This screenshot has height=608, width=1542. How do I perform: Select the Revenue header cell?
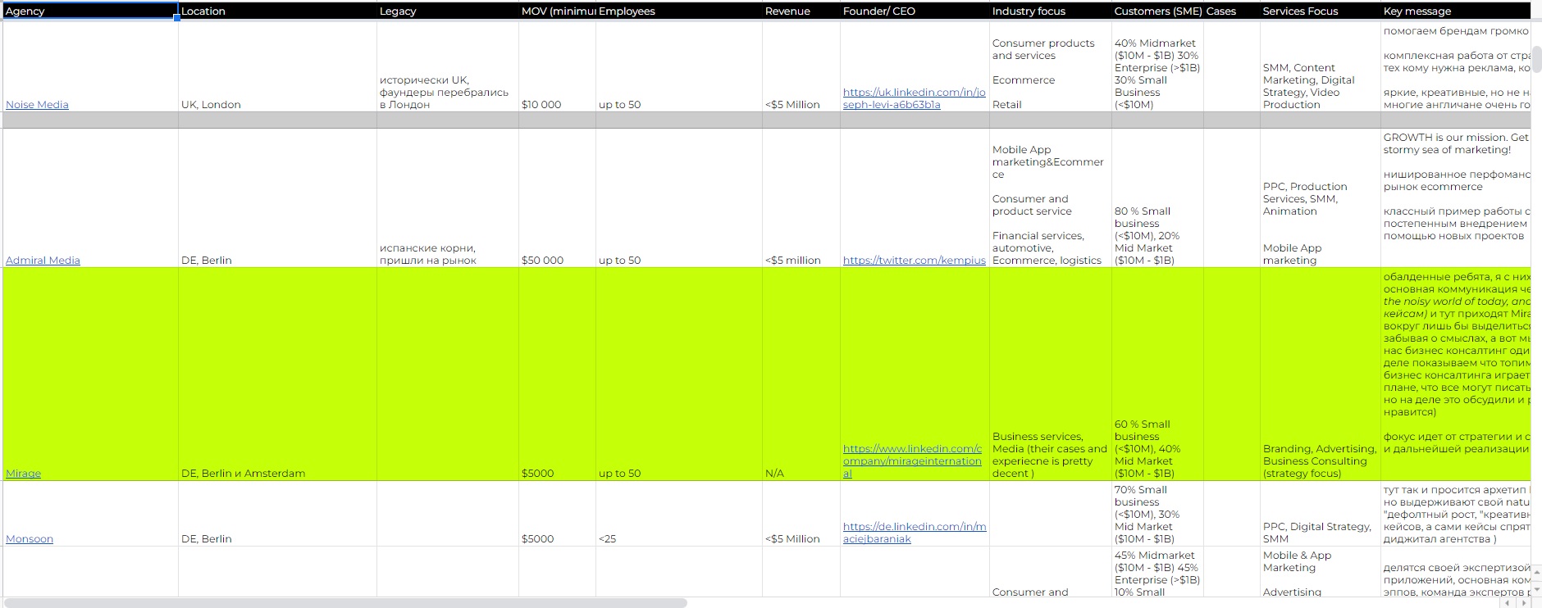pyautogui.click(x=801, y=11)
